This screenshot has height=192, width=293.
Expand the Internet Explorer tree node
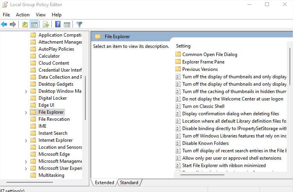click(x=26, y=141)
